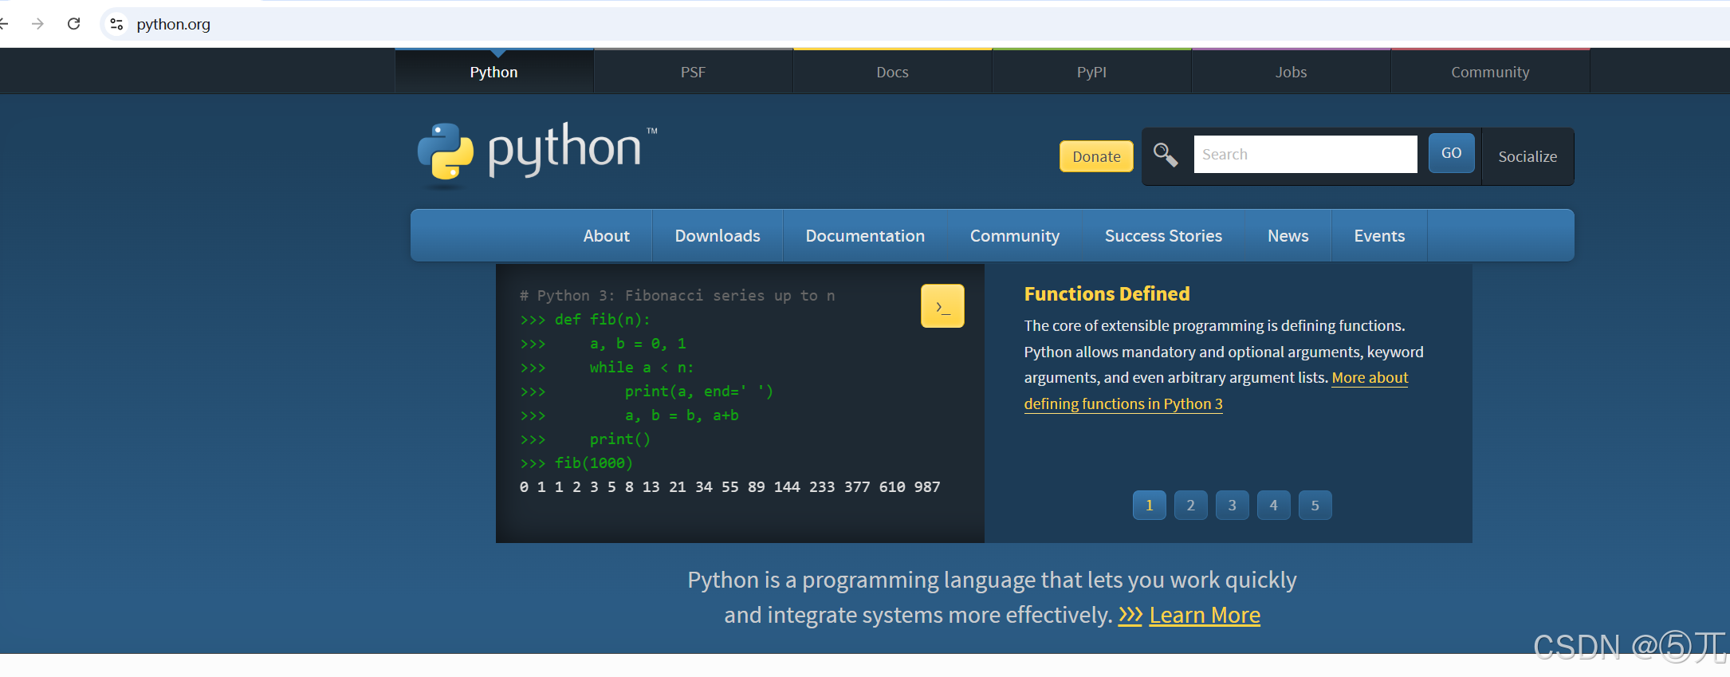This screenshot has width=1730, height=677.
Task: Click the '# Python 3: Fibonacci series' comment
Action: pos(678,296)
